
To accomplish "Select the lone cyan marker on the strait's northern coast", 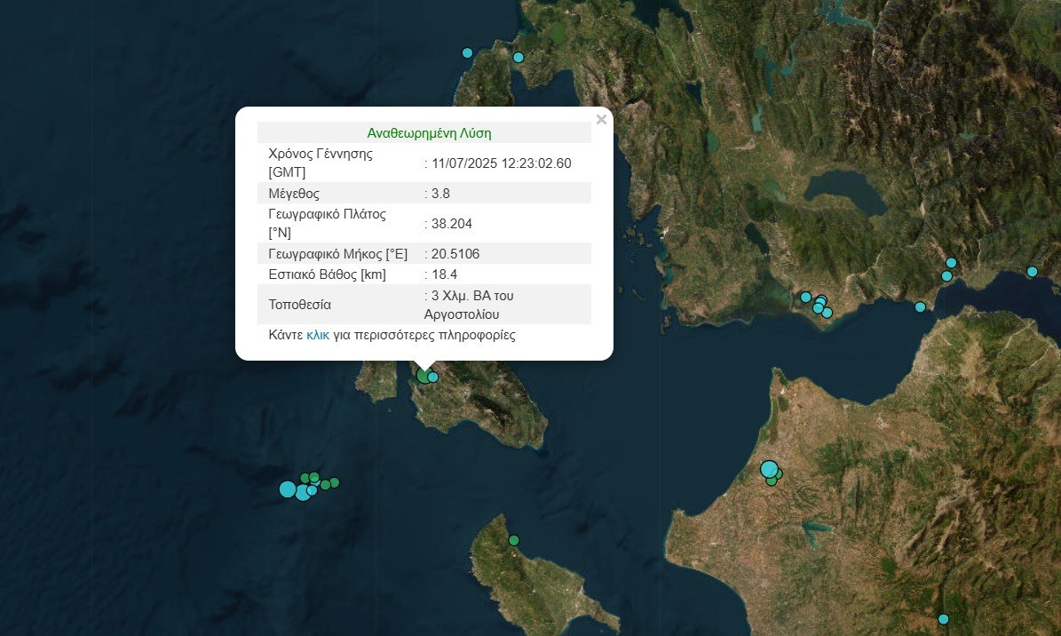I will [920, 307].
